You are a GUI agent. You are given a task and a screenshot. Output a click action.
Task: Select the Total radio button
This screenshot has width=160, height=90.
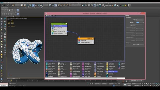point(130,22)
